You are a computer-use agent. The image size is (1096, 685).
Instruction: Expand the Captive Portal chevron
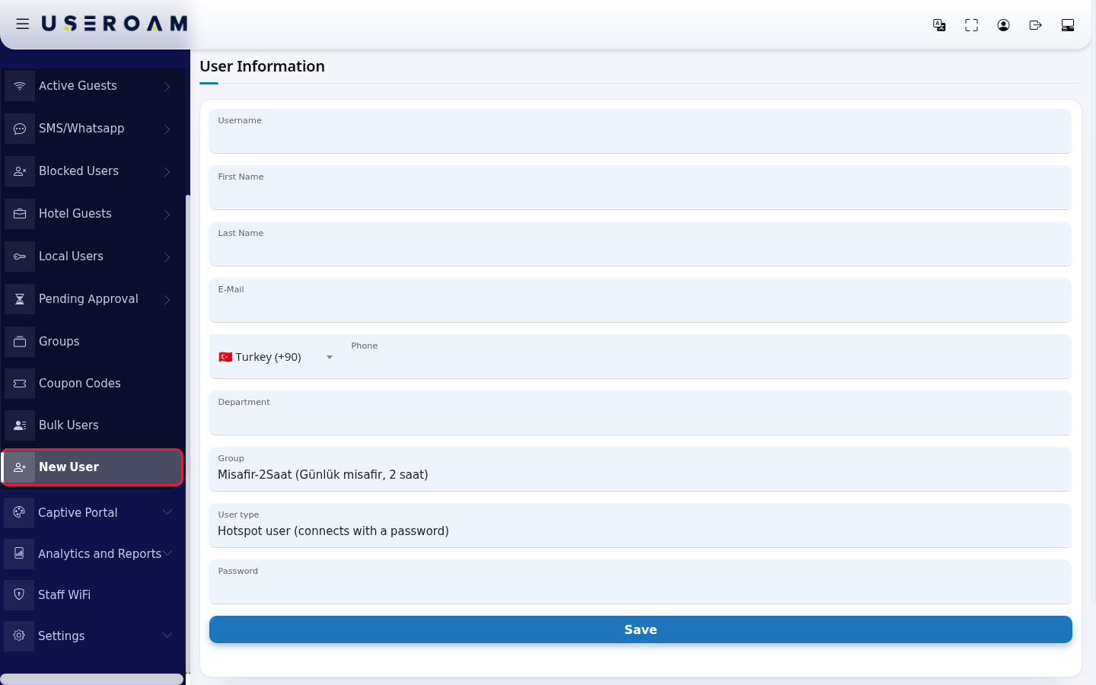tap(167, 512)
